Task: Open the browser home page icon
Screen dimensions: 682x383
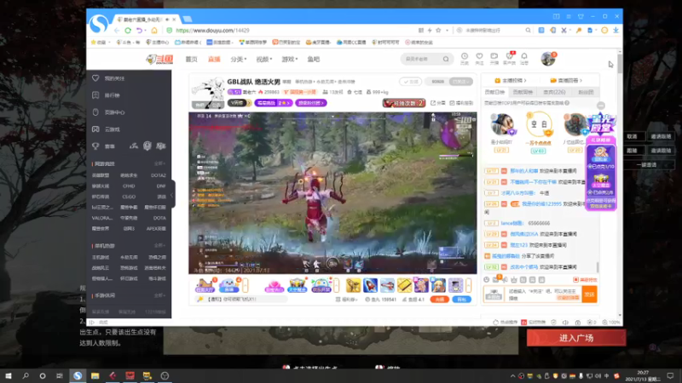Action: (154, 31)
